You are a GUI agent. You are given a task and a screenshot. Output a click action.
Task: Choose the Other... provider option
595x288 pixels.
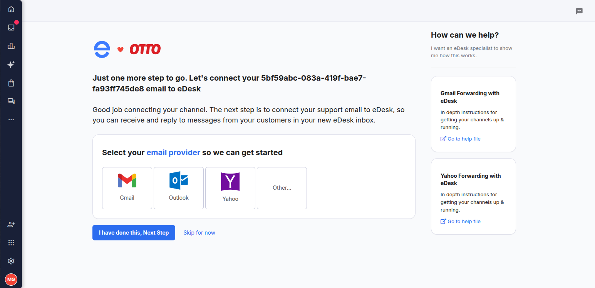click(x=282, y=188)
